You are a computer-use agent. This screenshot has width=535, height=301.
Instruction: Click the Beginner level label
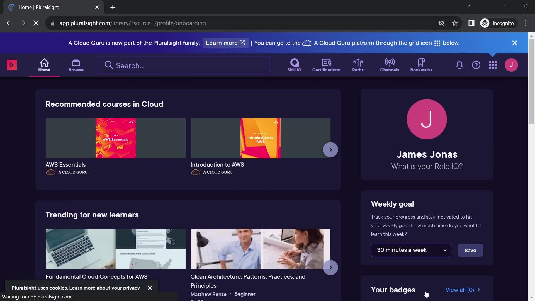click(245, 294)
